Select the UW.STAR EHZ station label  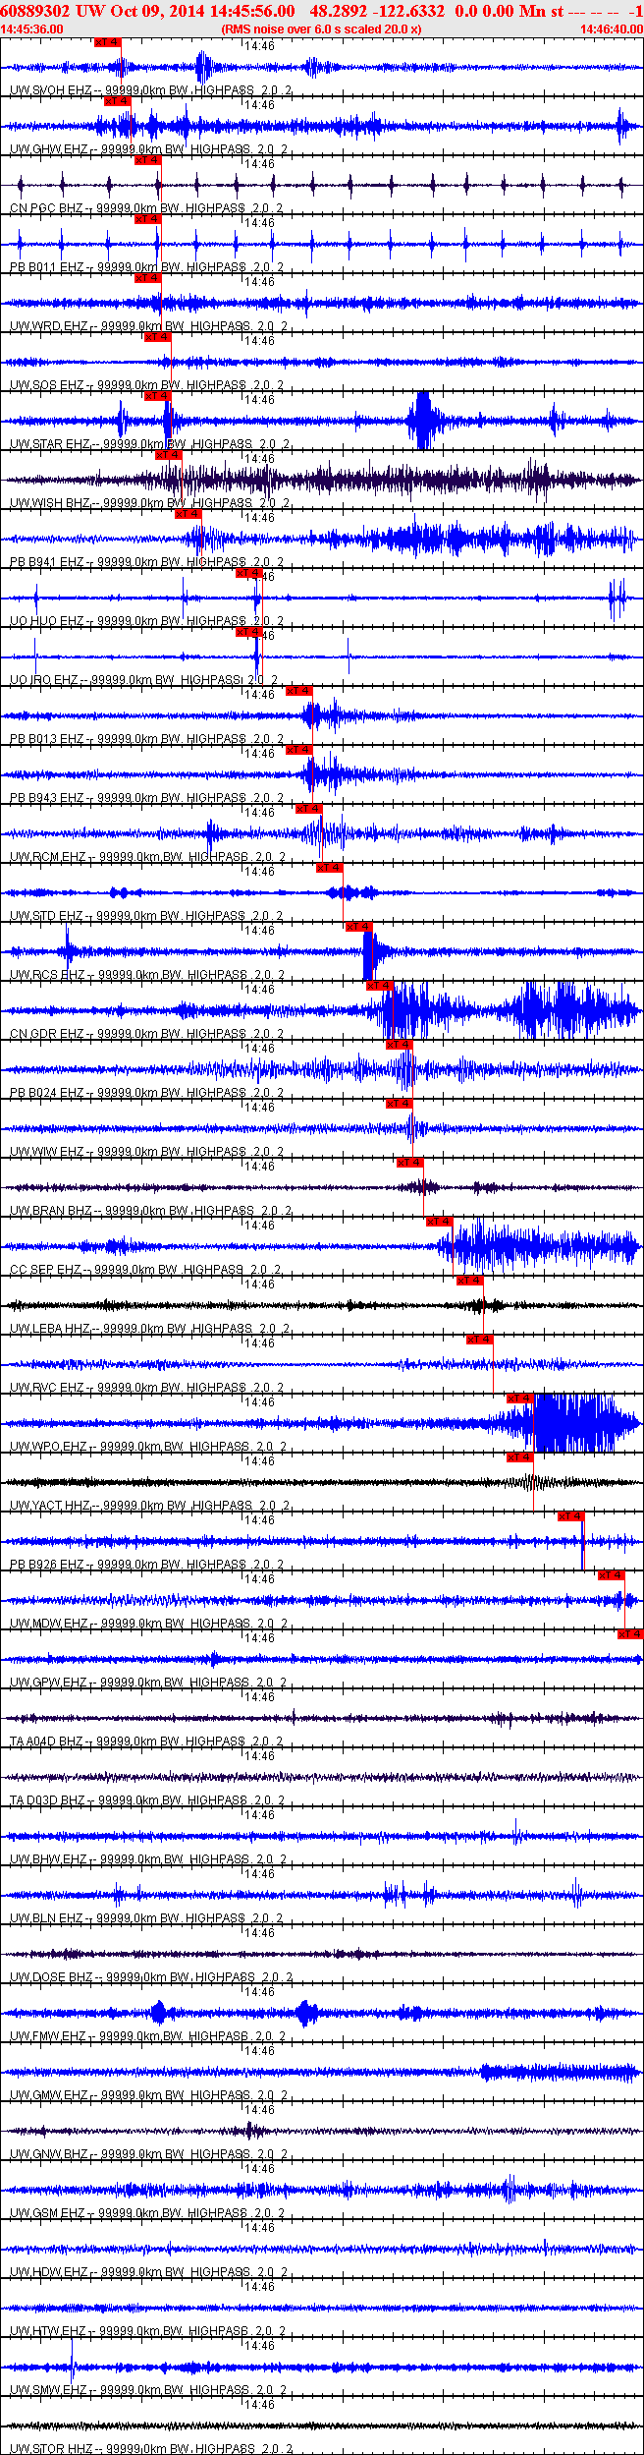51,444
